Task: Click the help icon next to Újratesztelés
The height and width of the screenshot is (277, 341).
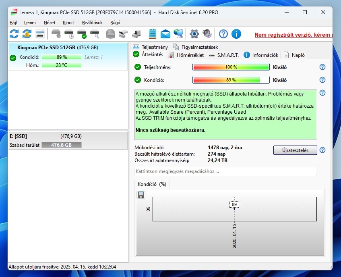Action: click(322, 150)
